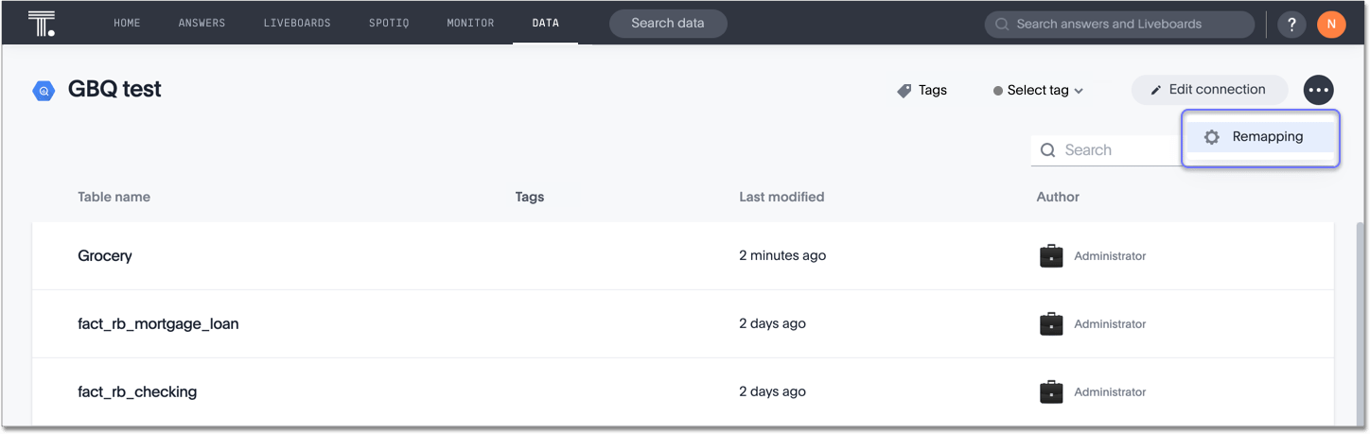Click the Google BigQuery connection icon
The image size is (1370, 434).
pos(44,91)
